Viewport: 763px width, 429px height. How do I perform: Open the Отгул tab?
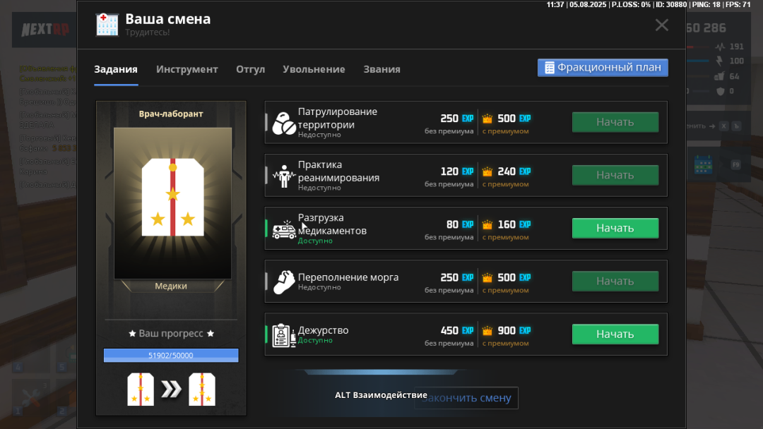click(x=251, y=69)
